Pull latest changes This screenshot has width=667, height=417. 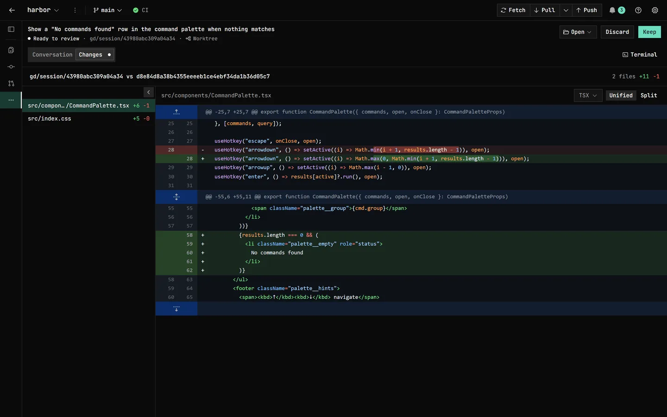click(x=545, y=10)
